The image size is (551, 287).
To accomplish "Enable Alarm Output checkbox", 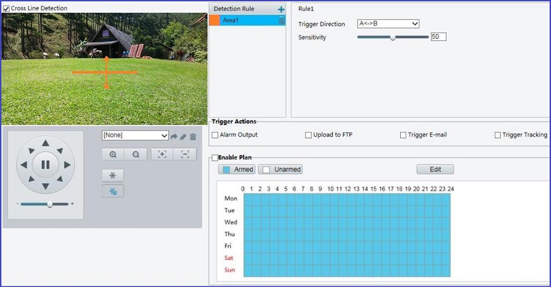I will pyautogui.click(x=215, y=135).
